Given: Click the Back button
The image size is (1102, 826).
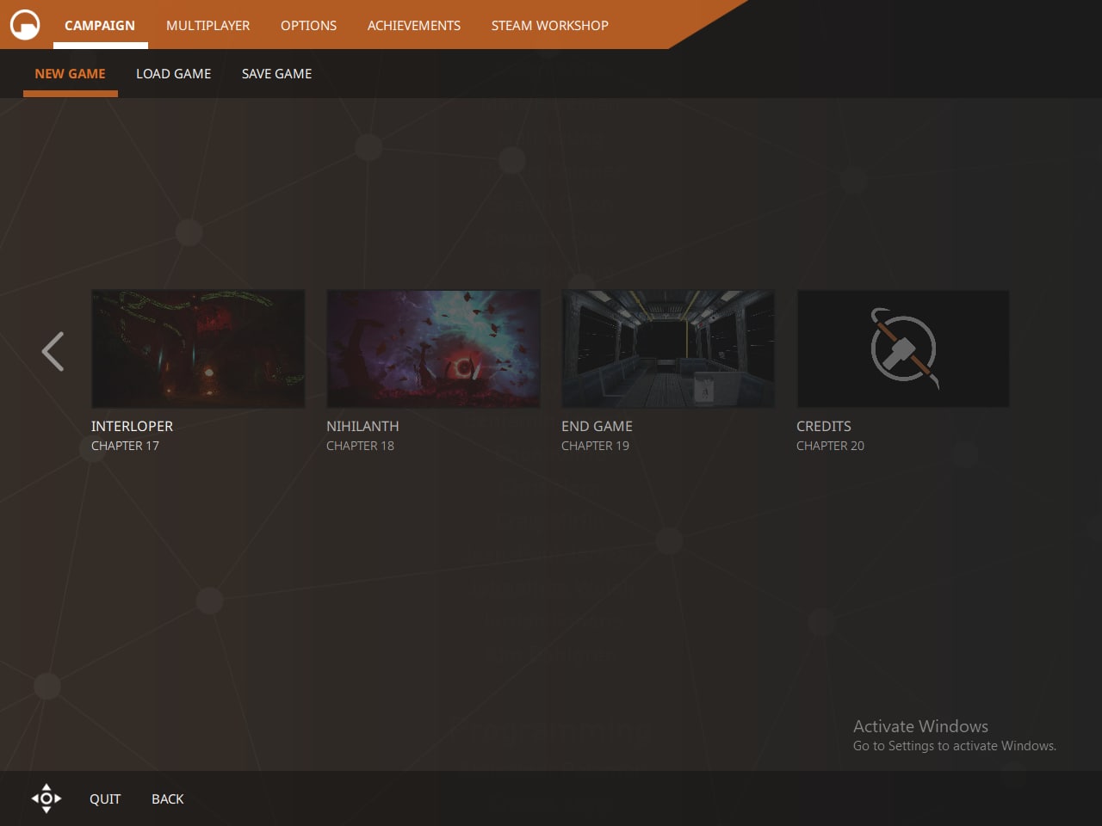Looking at the screenshot, I should click(168, 799).
